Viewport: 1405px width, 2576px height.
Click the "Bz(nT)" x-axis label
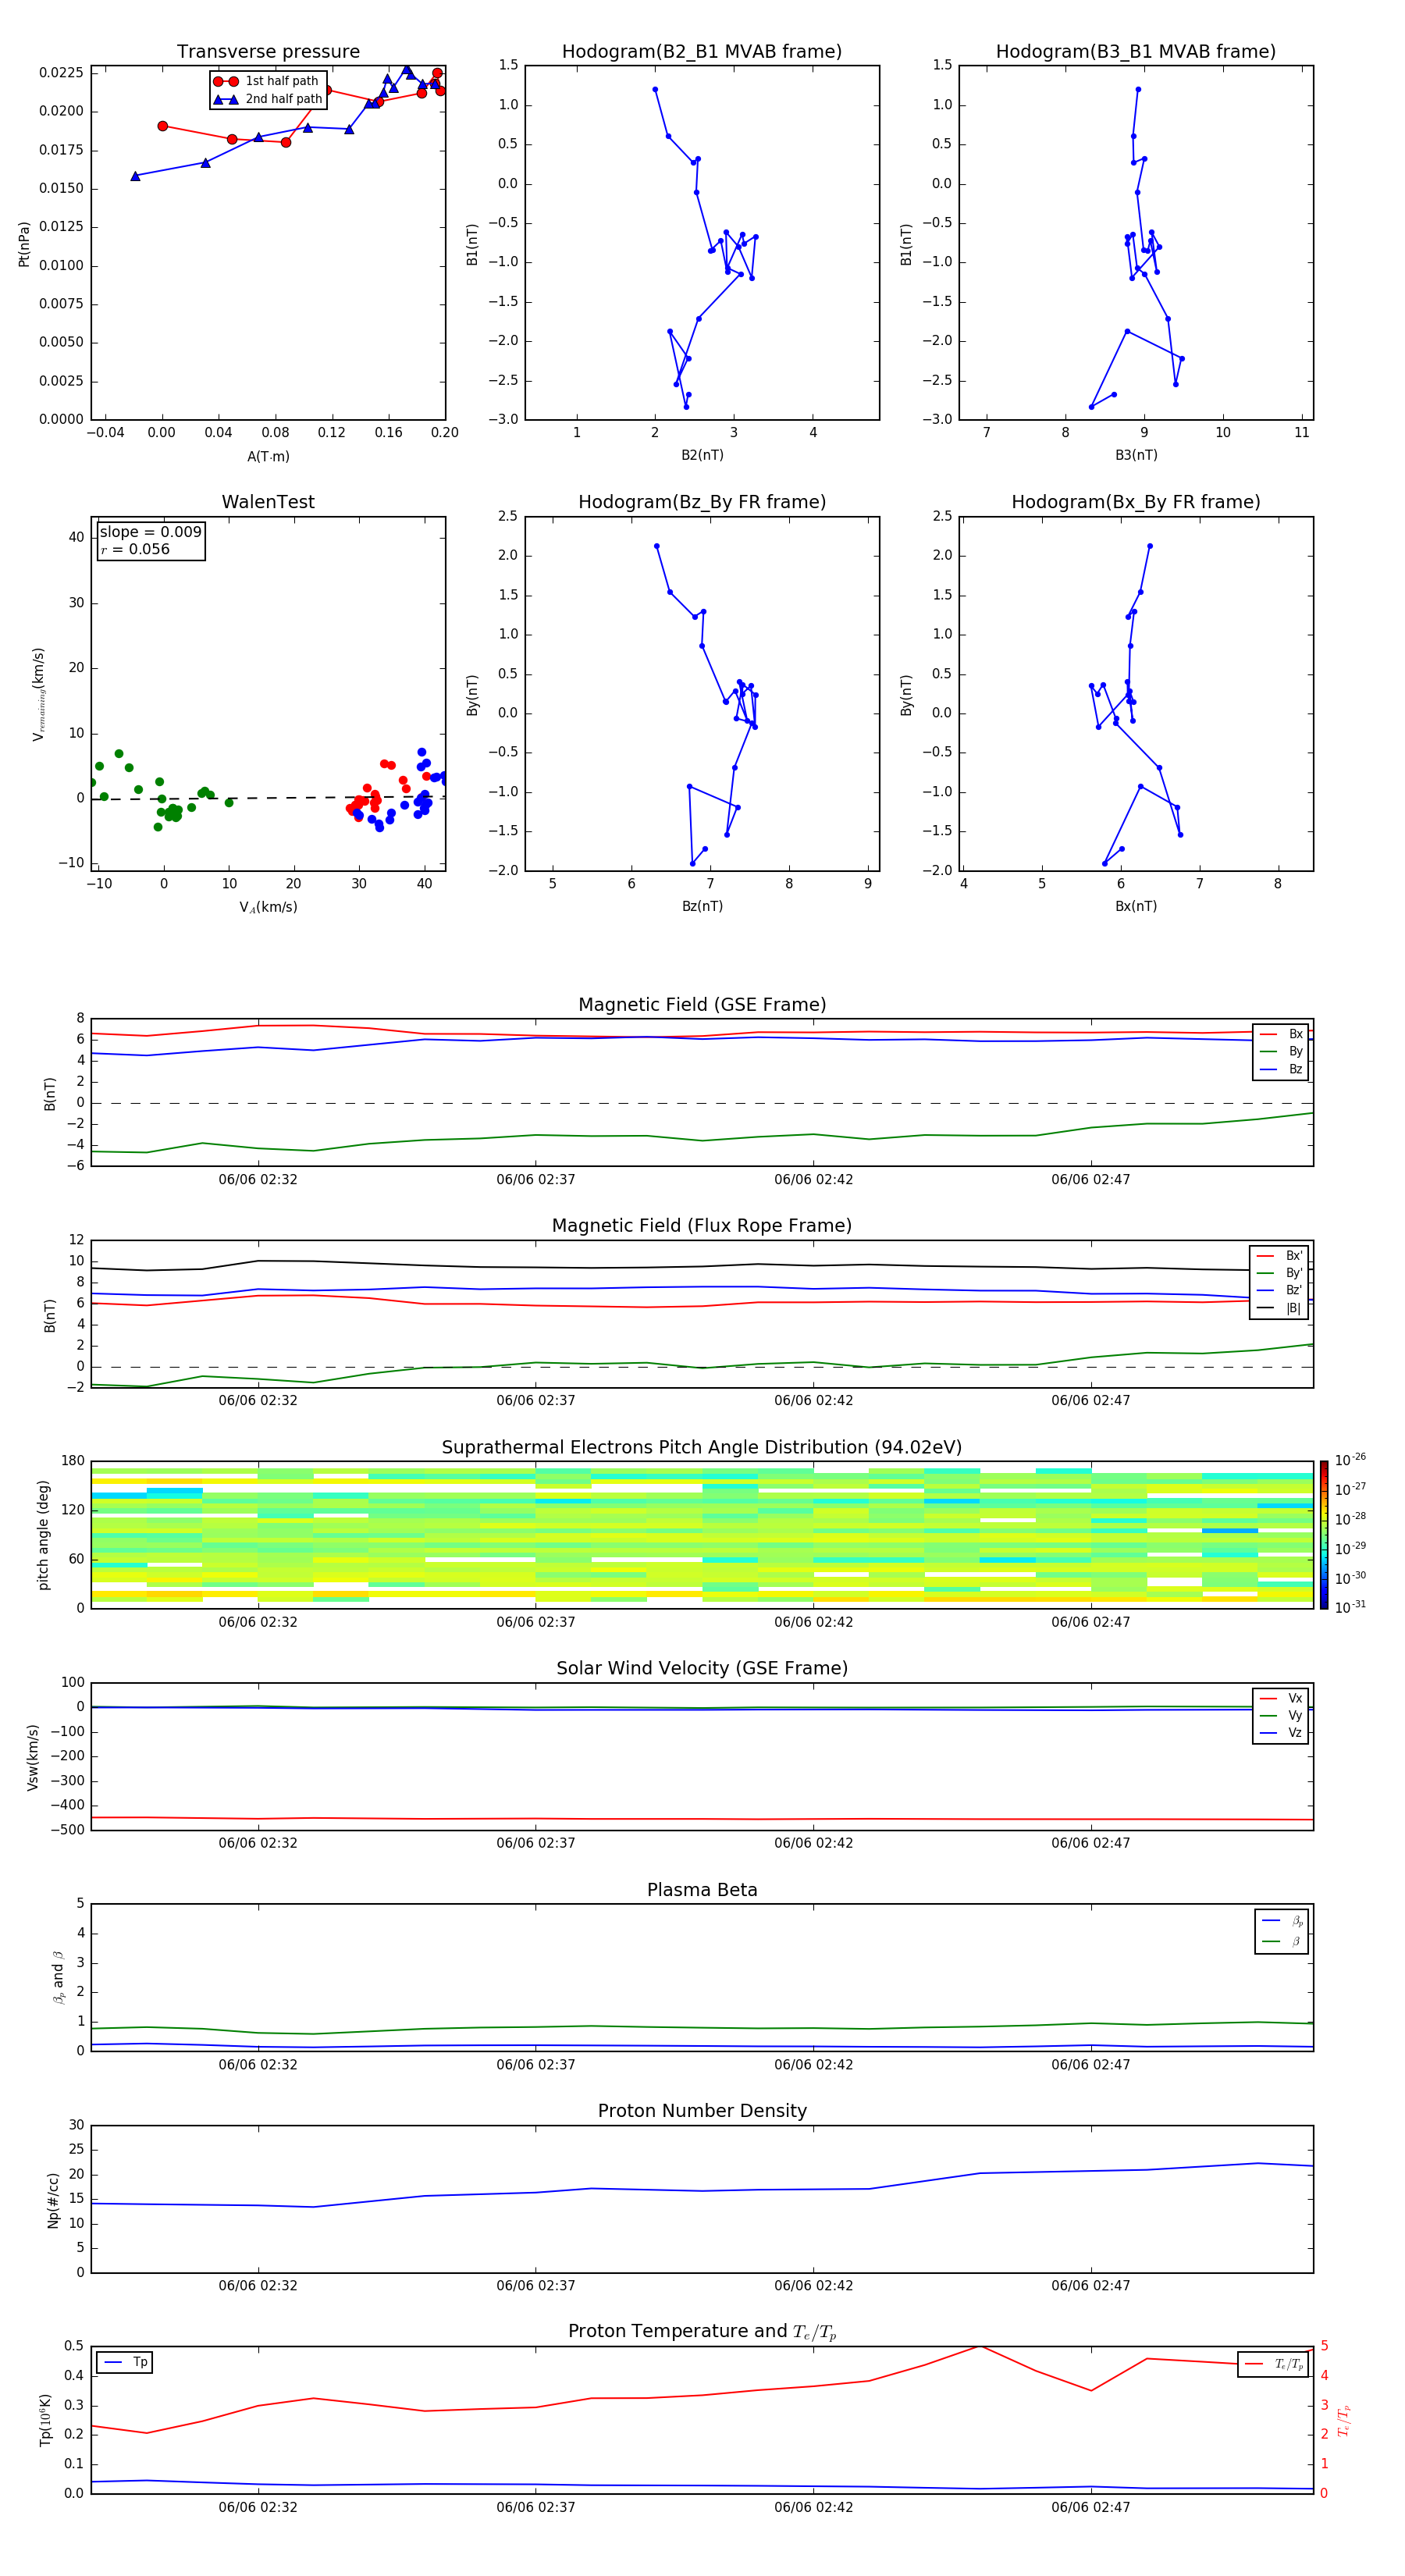click(x=702, y=906)
